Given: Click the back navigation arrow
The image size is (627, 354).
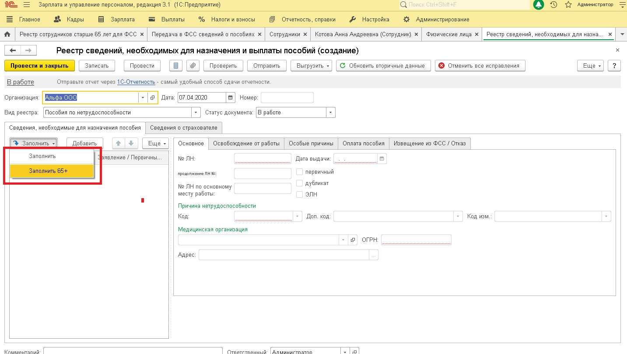Looking at the screenshot, I should (x=13, y=51).
